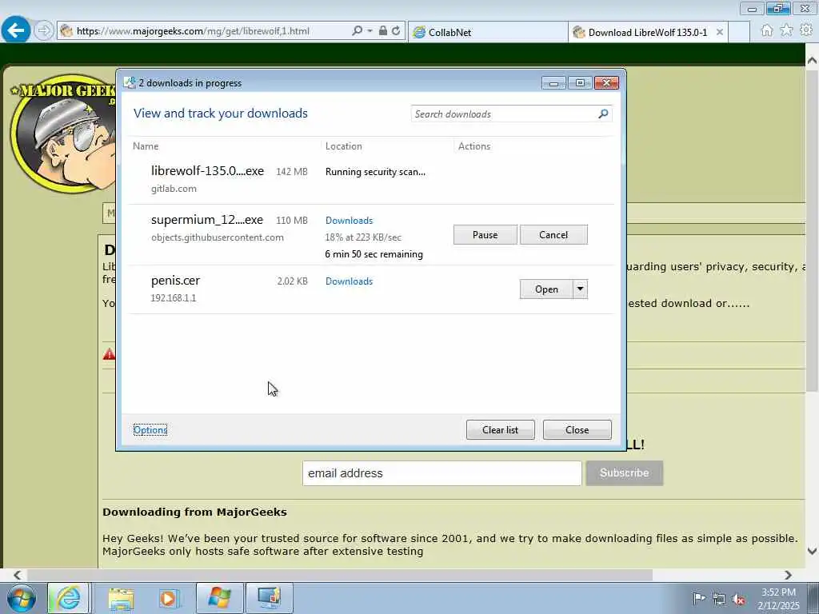The height and width of the screenshot is (614, 819).
Task: Click the red warning triangle icon on page
Action: pyautogui.click(x=109, y=354)
